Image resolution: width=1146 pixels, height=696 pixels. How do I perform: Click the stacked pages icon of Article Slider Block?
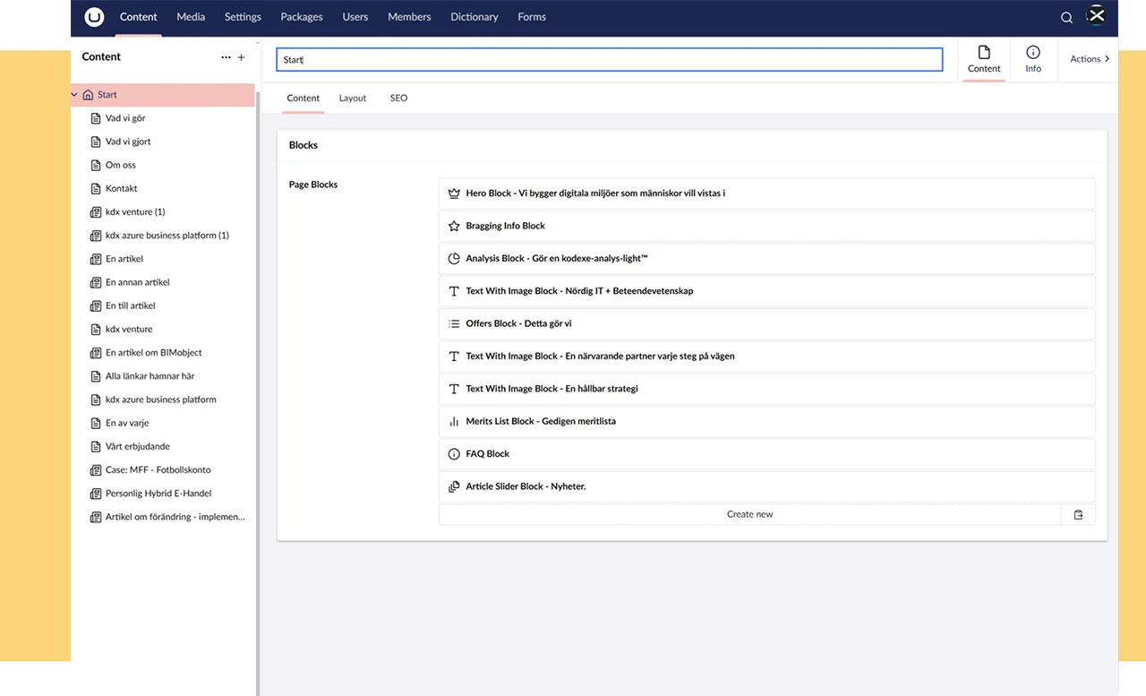point(454,486)
